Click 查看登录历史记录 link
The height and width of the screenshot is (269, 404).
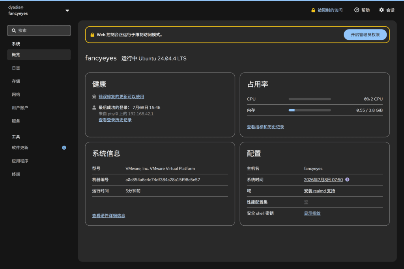click(x=115, y=120)
